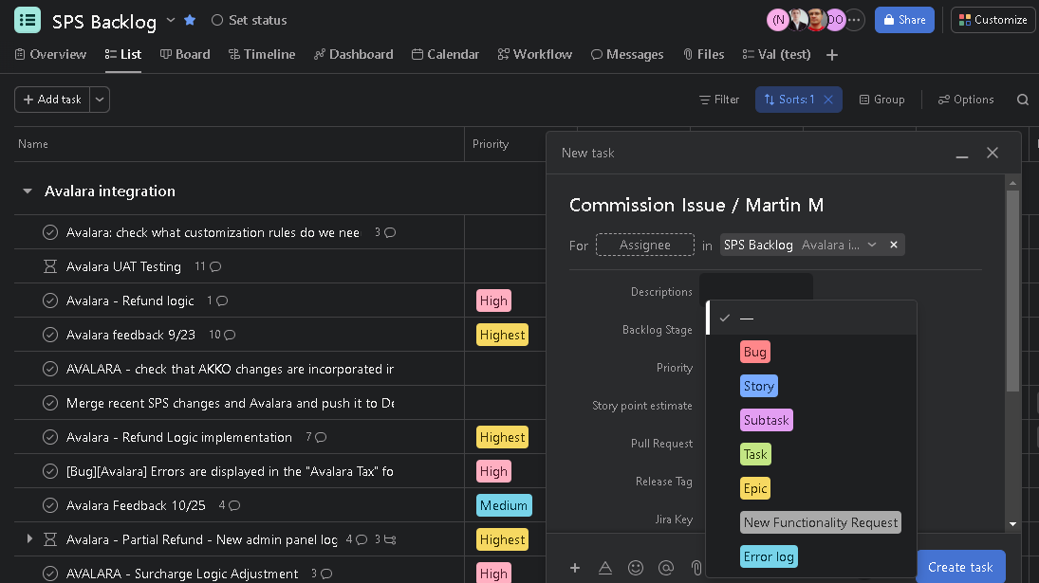This screenshot has width=1039, height=583.
Task: Open the Add task dropdown arrow
Action: 100,100
